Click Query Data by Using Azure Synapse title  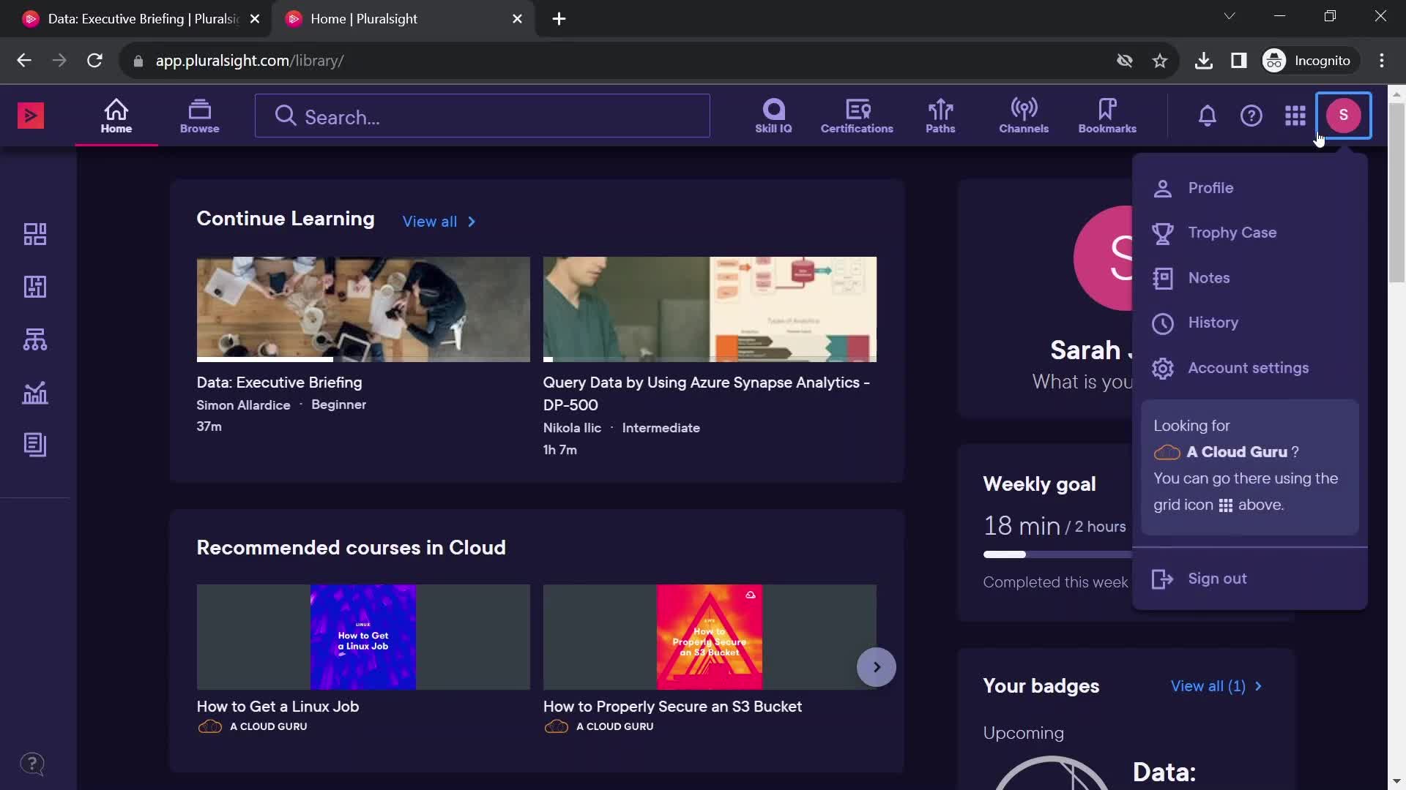pos(707,394)
